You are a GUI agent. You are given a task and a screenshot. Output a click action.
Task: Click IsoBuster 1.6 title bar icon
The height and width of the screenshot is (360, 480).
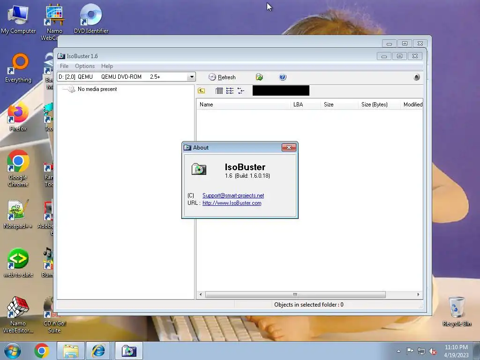[61, 56]
